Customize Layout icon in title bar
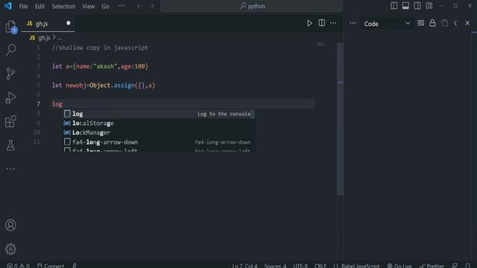 (x=429, y=6)
